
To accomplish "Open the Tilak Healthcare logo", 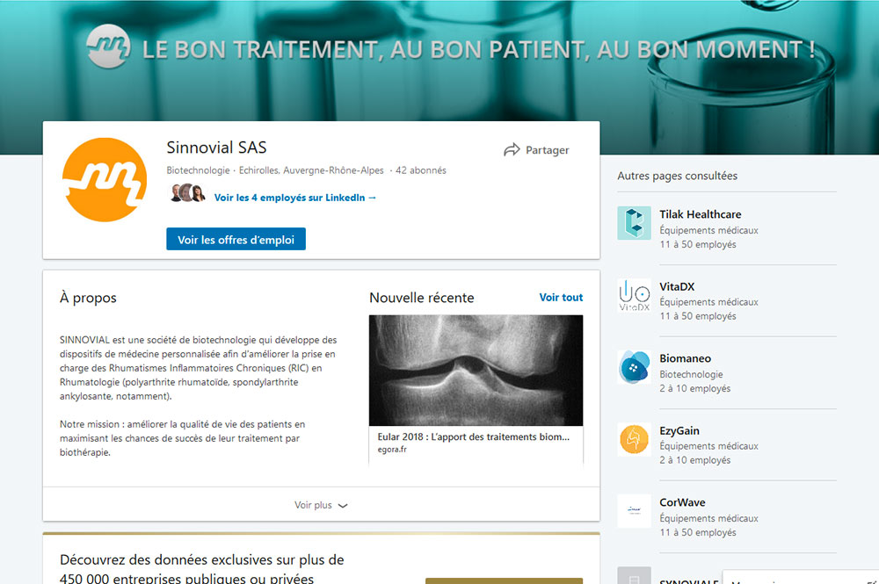I will (x=634, y=223).
